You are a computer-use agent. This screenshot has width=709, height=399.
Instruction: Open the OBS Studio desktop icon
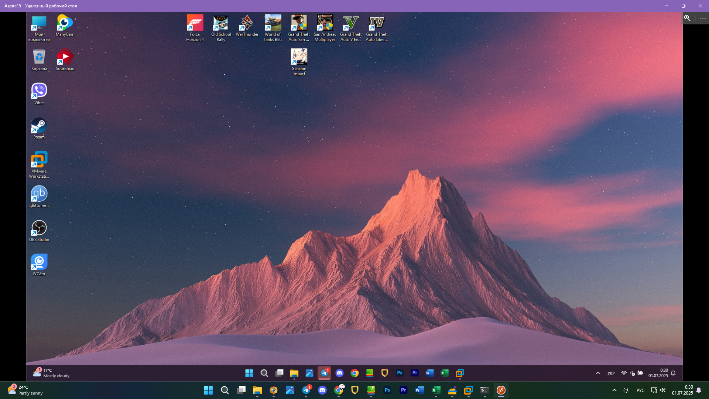[39, 230]
